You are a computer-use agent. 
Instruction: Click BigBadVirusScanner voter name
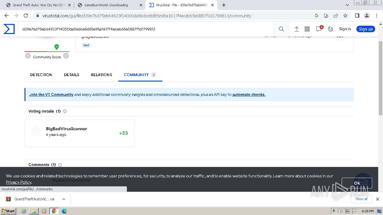(66, 129)
